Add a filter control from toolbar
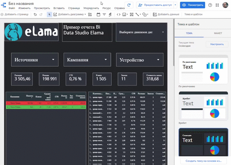The height and width of the screenshot is (165, 231). click(105, 14)
